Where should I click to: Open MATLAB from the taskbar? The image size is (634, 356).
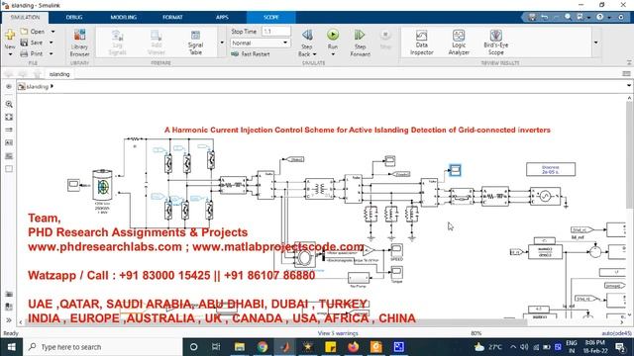pyautogui.click(x=285, y=347)
